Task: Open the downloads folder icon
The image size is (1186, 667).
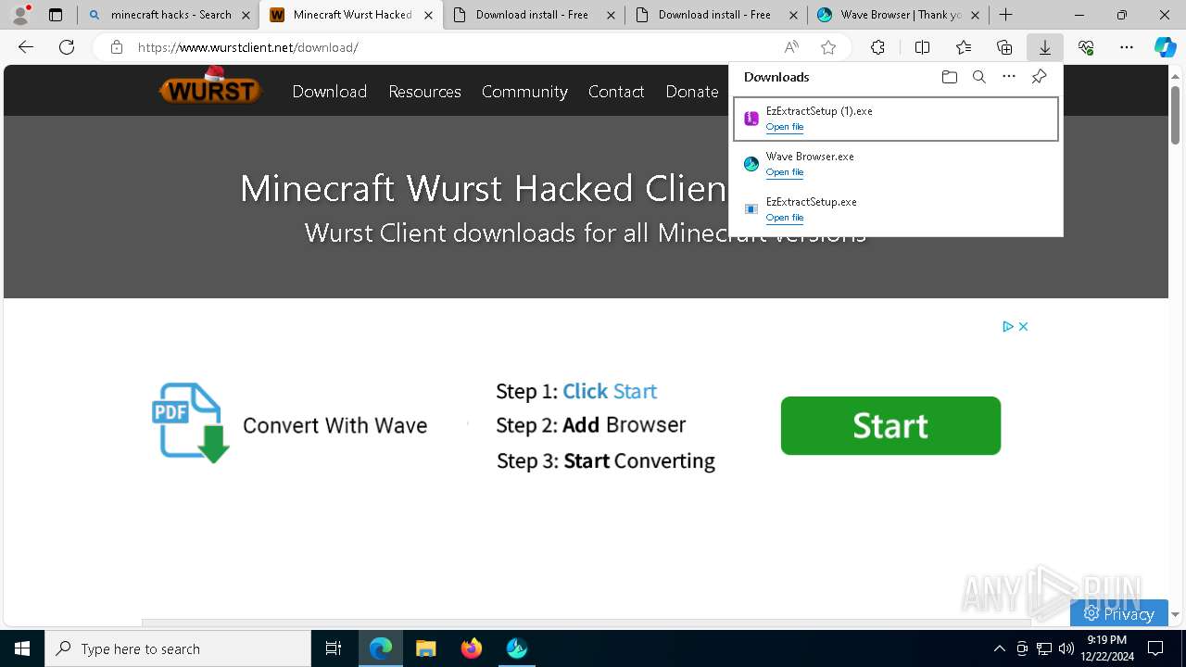Action: coord(949,77)
